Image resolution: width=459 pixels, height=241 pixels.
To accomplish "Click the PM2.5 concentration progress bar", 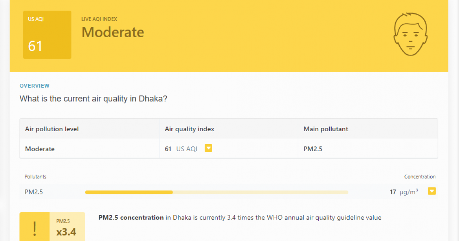I will click(216, 192).
